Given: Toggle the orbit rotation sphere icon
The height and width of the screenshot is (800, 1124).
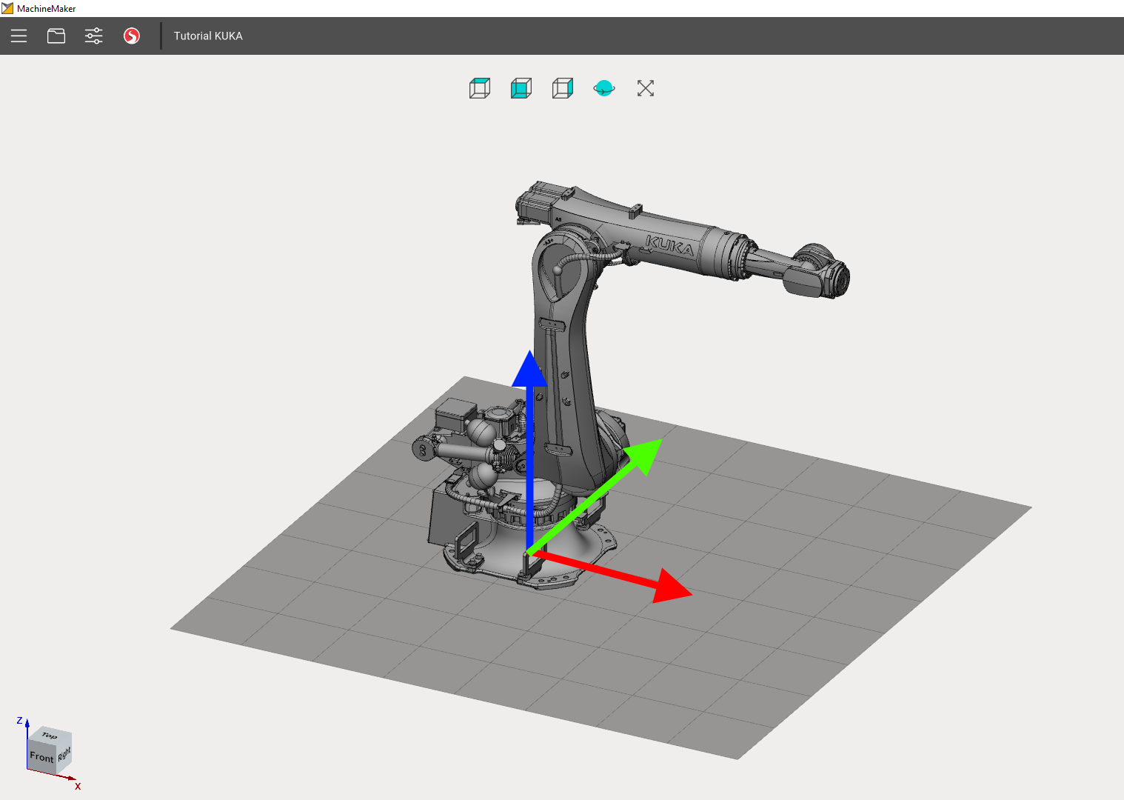Looking at the screenshot, I should 604,89.
